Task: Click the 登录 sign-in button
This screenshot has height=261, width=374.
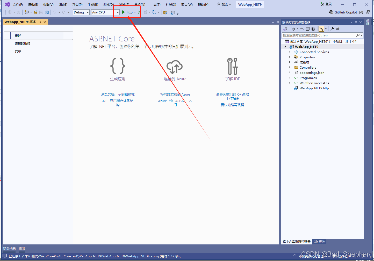Action: 326,4
